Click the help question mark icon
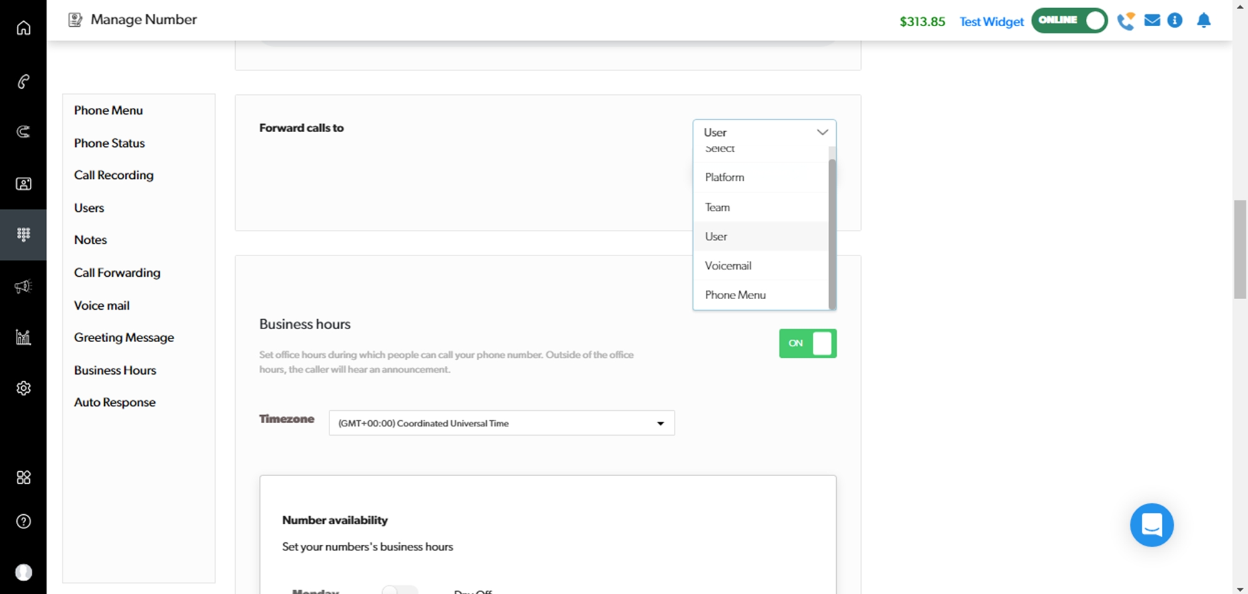Image resolution: width=1248 pixels, height=594 pixels. point(23,522)
